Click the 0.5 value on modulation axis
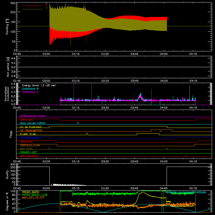The image size is (215, 215). pyautogui.click(x=13, y=84)
